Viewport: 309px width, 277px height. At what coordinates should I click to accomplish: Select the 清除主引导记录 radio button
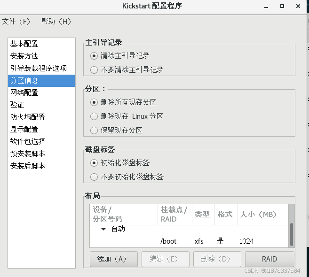(94, 56)
